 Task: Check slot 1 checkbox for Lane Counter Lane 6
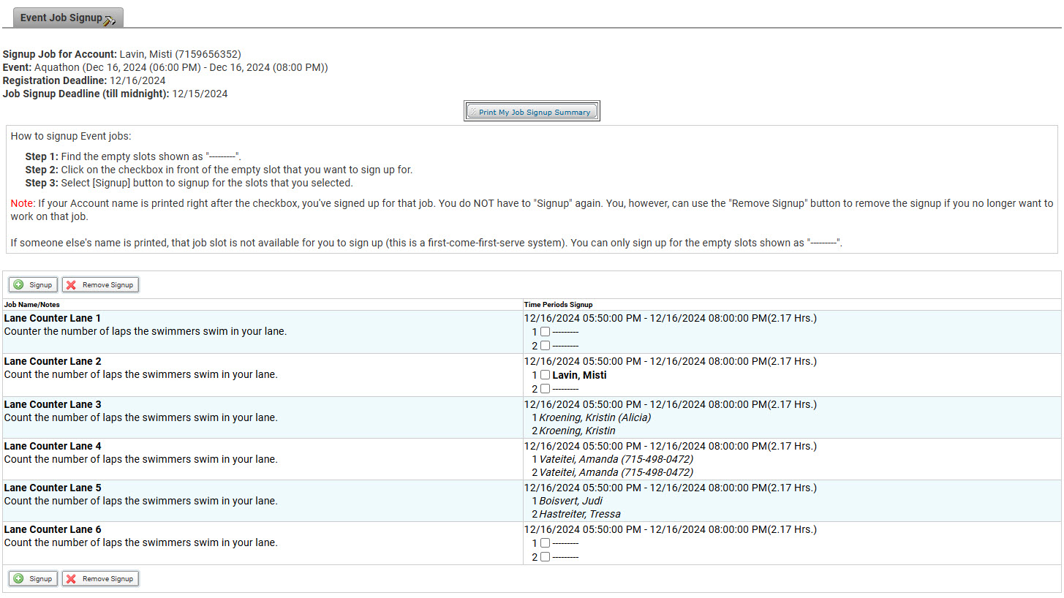tap(545, 543)
